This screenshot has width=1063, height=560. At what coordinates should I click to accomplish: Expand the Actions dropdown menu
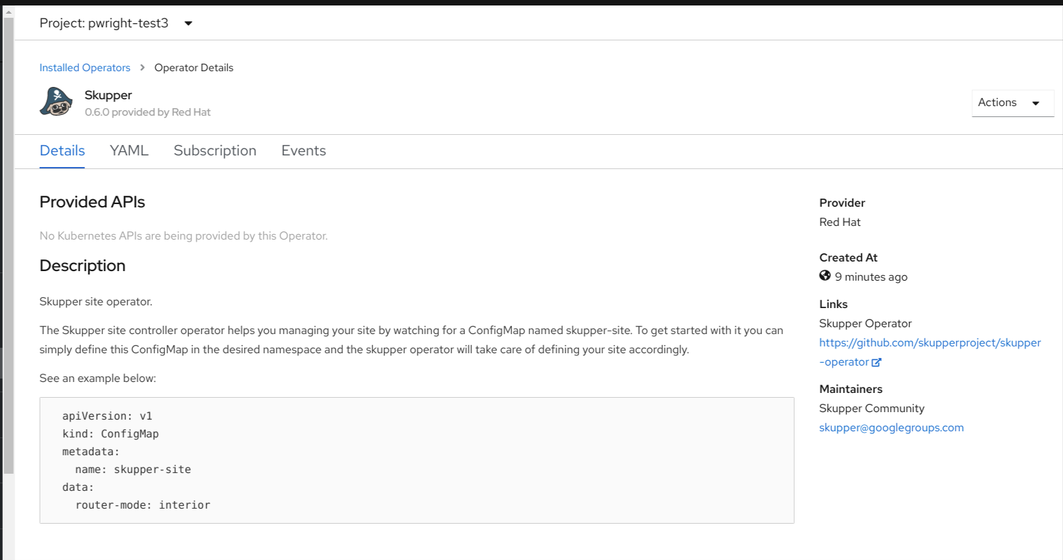pos(1012,103)
